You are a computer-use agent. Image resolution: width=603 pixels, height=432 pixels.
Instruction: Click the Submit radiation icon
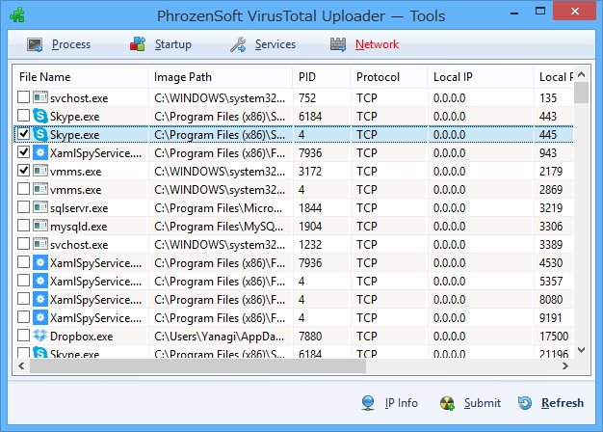447,403
